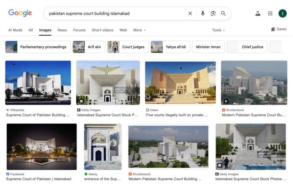Open Search Labs flask icon
This screenshot has width=293, height=187.
point(258,13)
